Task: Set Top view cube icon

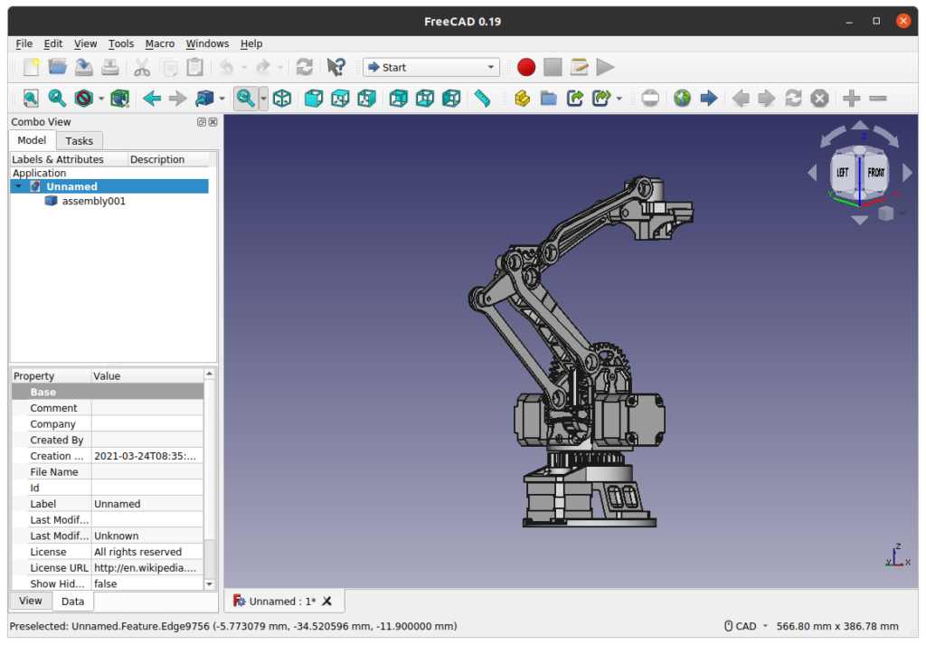Action: point(340,98)
